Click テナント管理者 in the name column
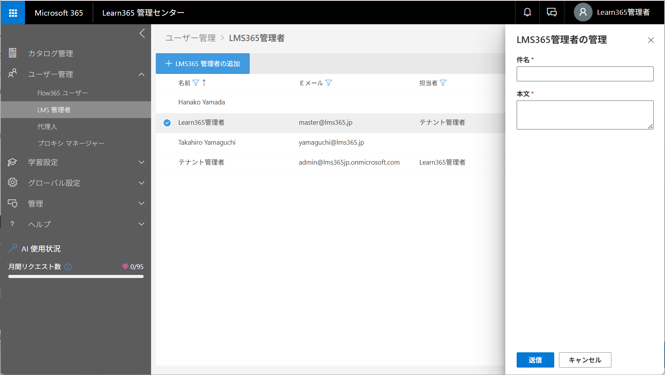 tap(201, 162)
